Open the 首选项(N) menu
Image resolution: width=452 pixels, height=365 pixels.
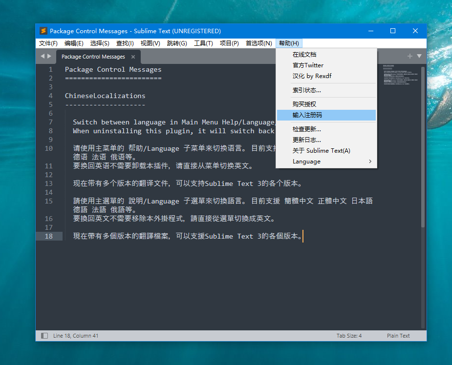(259, 43)
